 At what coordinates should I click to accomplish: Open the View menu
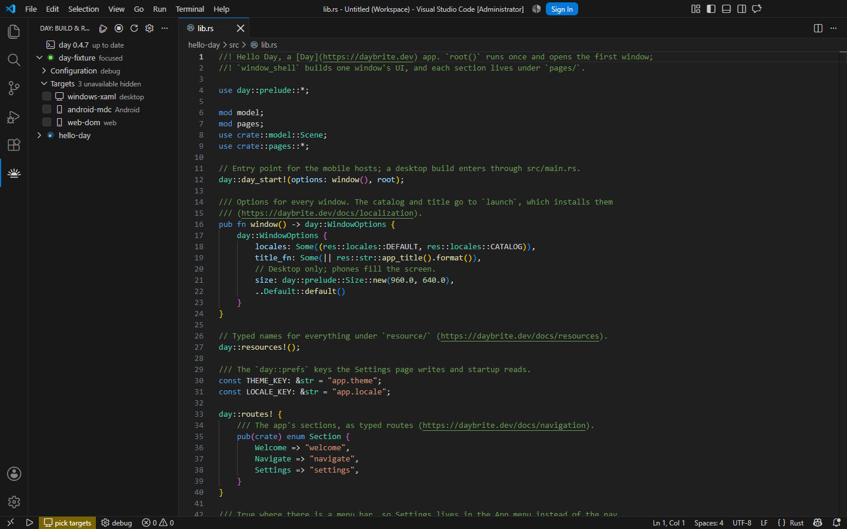click(116, 9)
